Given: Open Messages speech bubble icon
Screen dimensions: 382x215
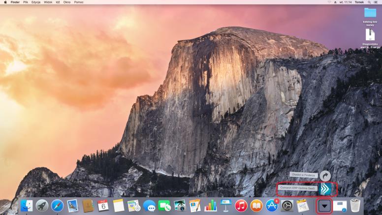Looking at the screenshot, I should pos(149,206).
